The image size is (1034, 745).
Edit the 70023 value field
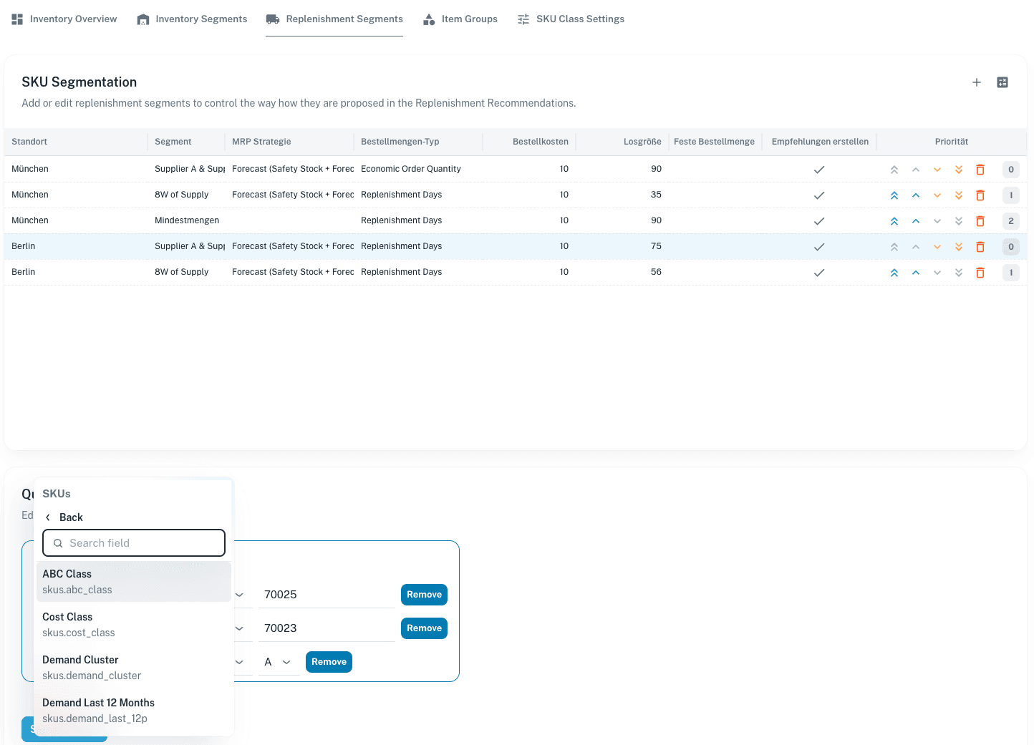pos(327,628)
